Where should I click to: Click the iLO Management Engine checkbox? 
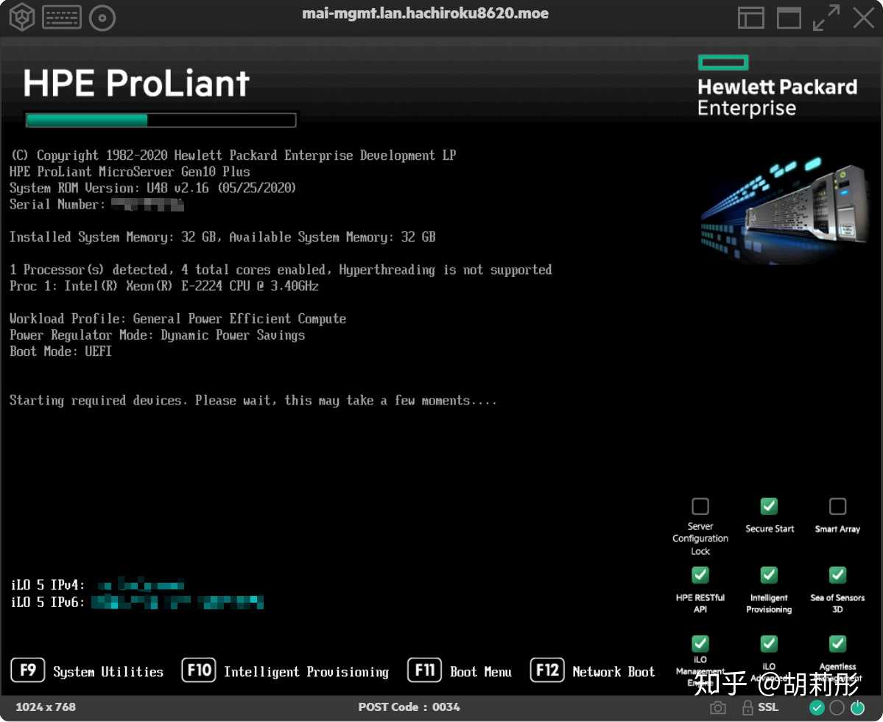point(700,643)
